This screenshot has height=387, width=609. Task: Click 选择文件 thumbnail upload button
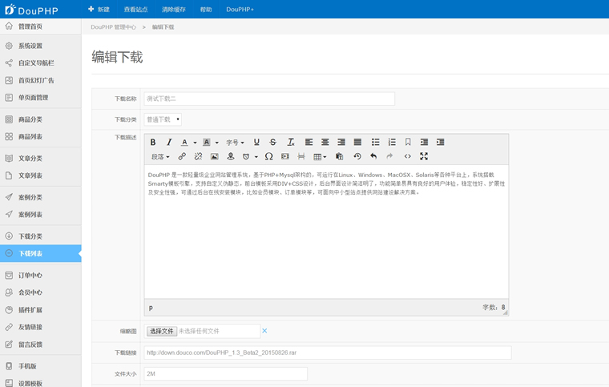click(162, 331)
